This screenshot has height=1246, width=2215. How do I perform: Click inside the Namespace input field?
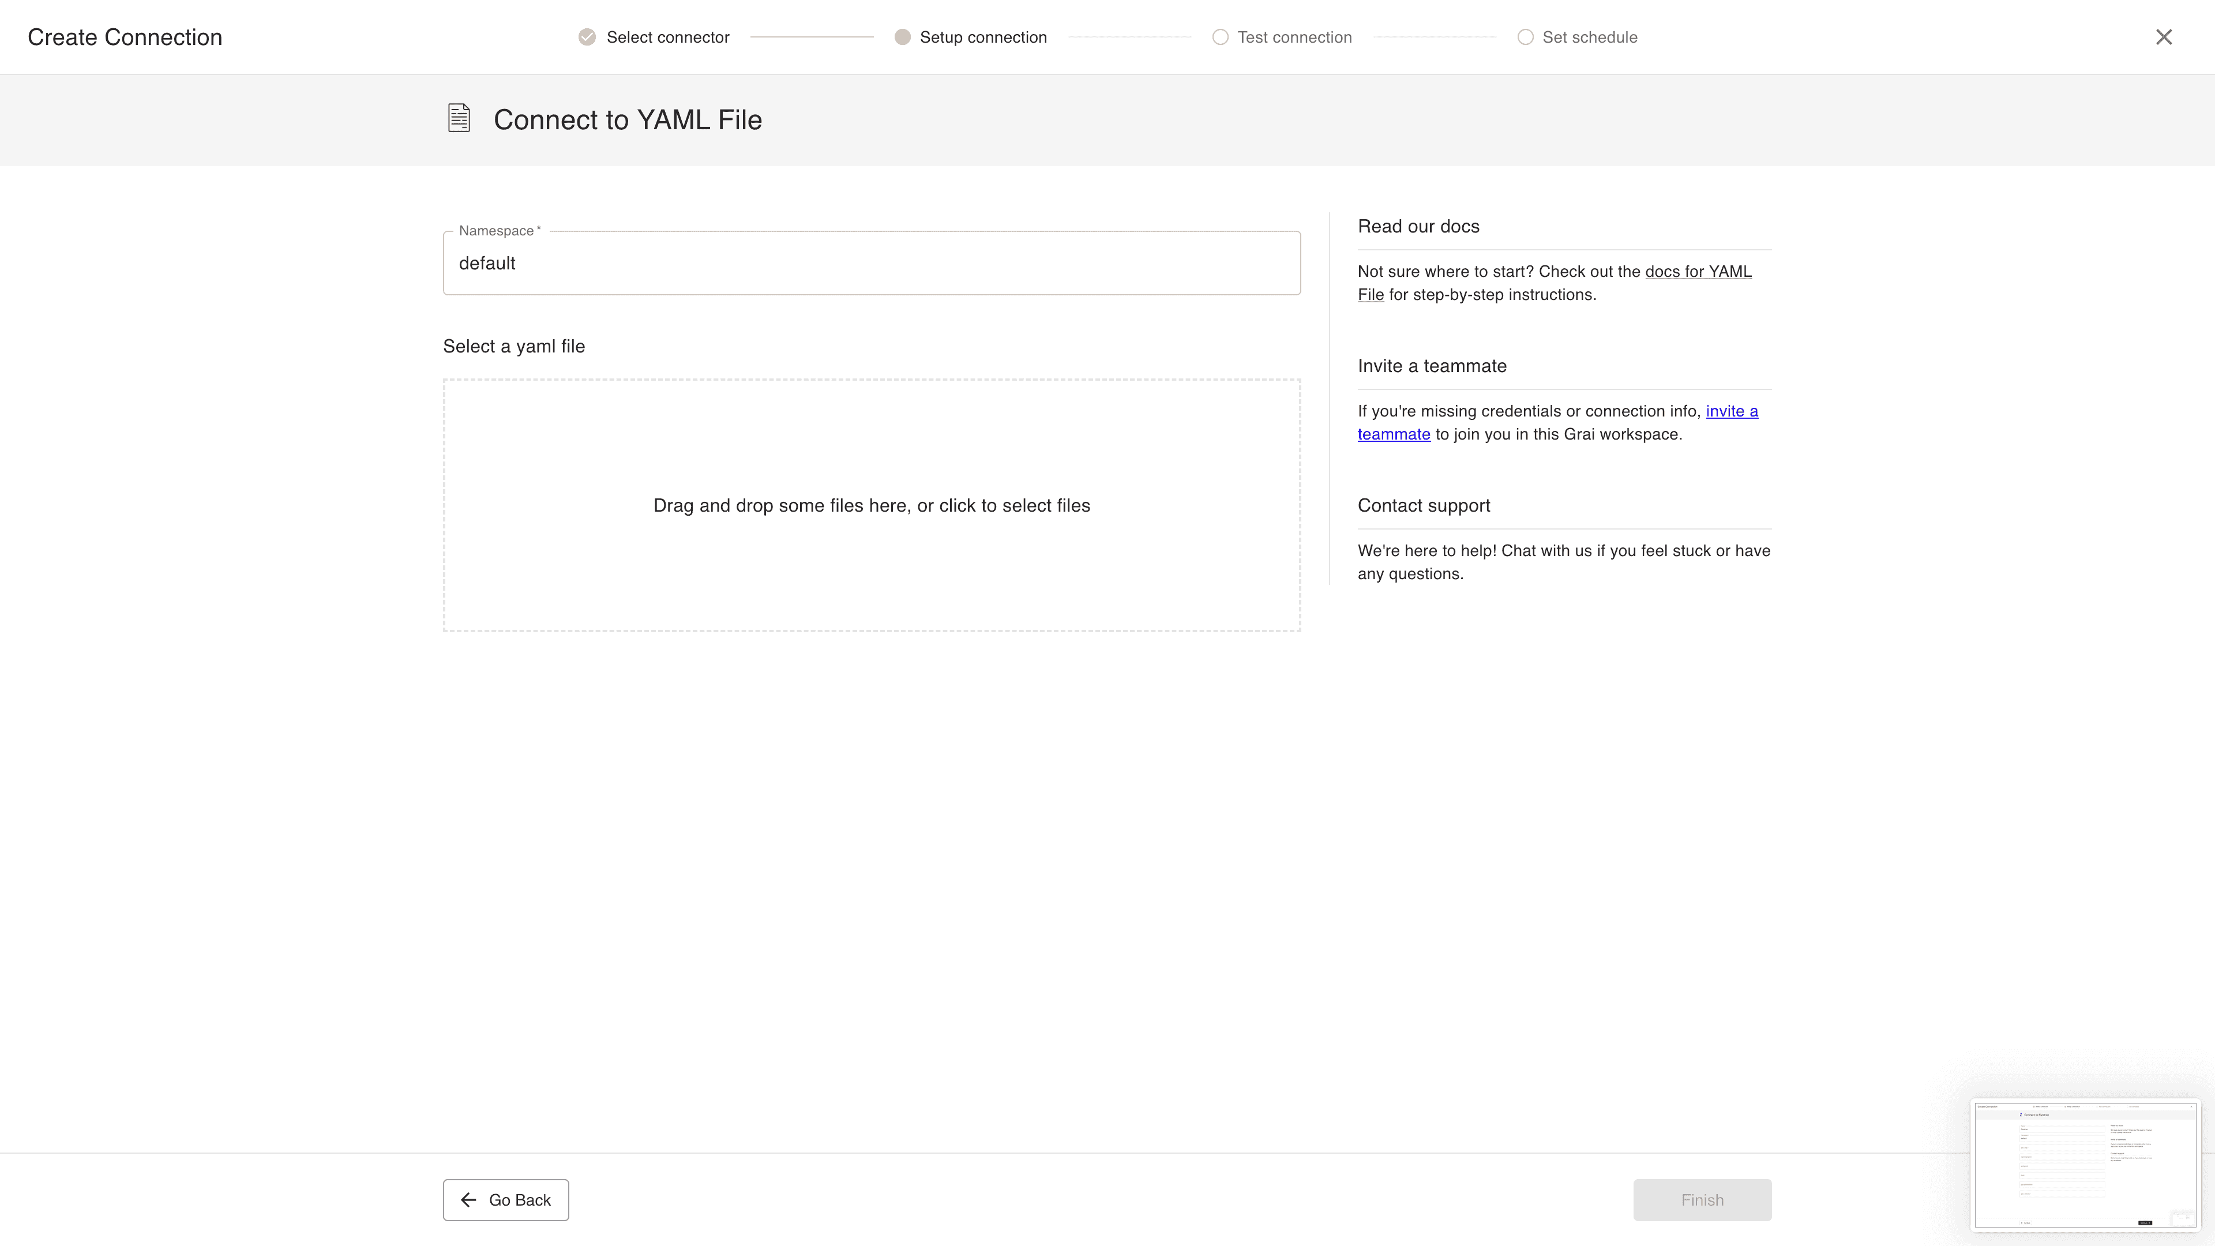tap(871, 263)
